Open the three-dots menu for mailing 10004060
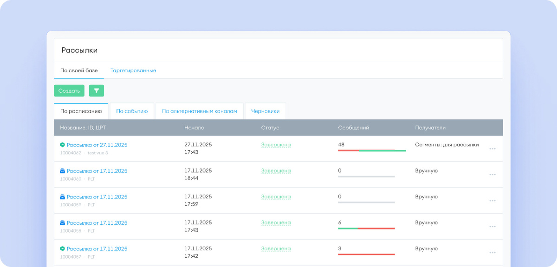This screenshot has height=267, width=557. pyautogui.click(x=492, y=174)
